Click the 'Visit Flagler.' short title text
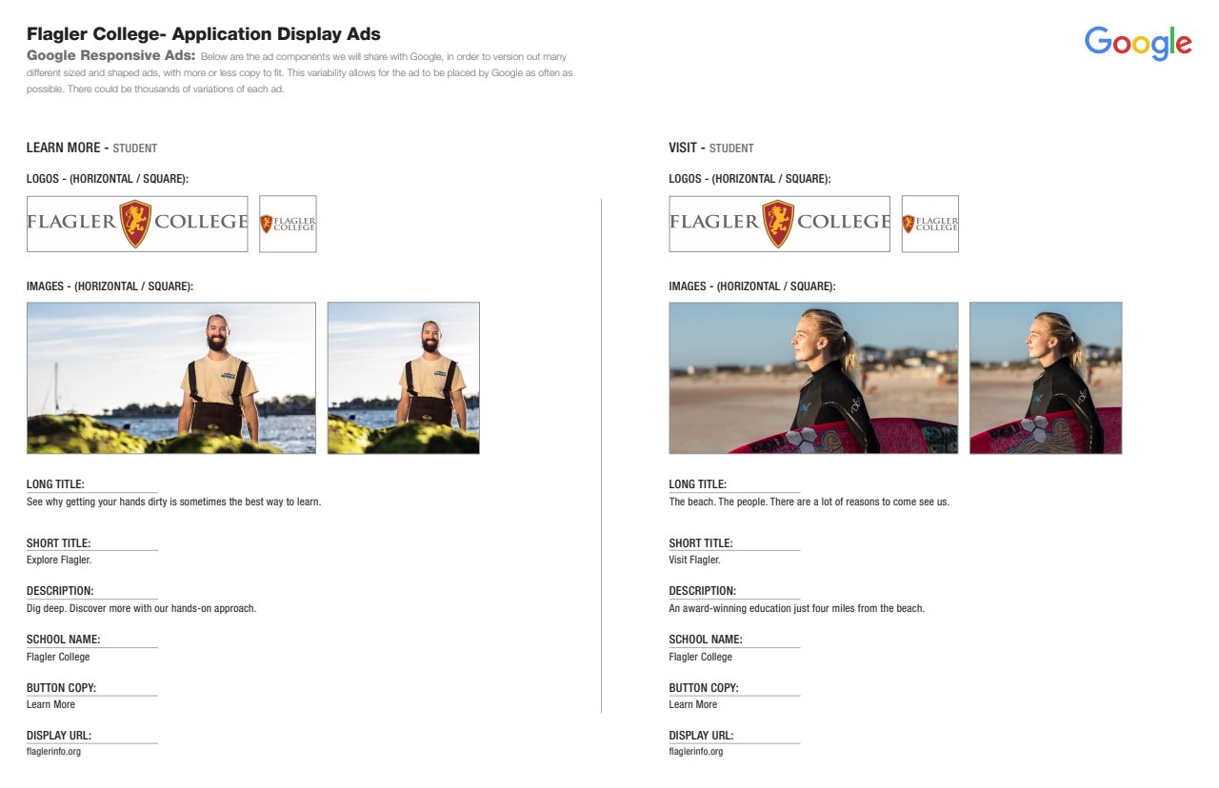1219x788 pixels. (694, 561)
